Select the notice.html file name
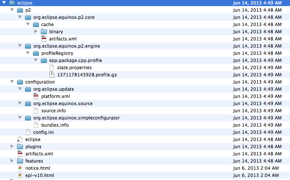Screen dimensions: 290x180 tap(38, 168)
